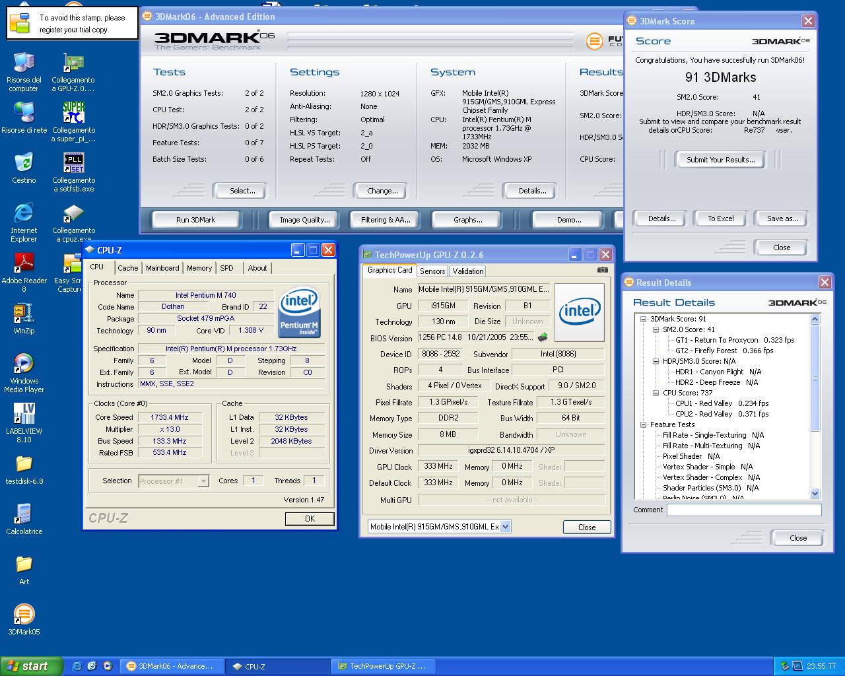Screen dimensions: 845x676
Task: Switch to CPU-Z About tab
Action: (257, 268)
